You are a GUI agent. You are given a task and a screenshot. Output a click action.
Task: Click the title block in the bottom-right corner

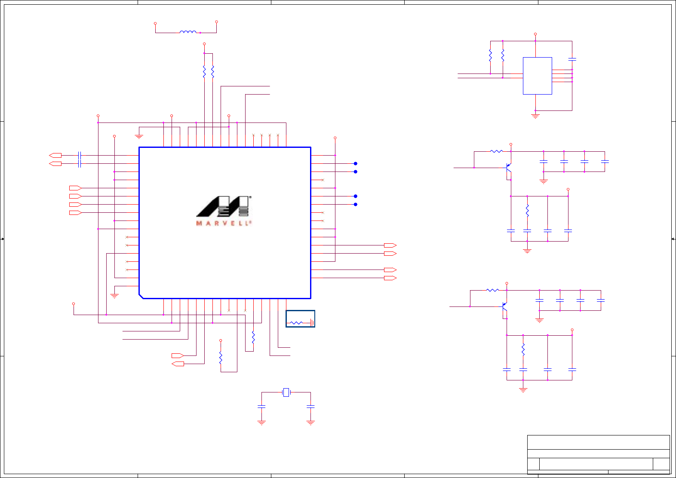pos(599,454)
